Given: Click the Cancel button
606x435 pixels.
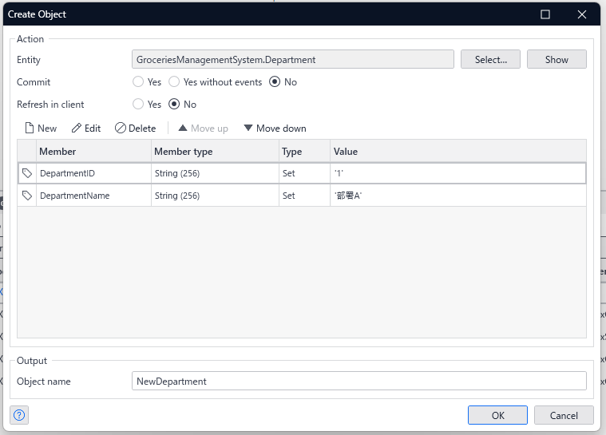Looking at the screenshot, I should tap(564, 415).
